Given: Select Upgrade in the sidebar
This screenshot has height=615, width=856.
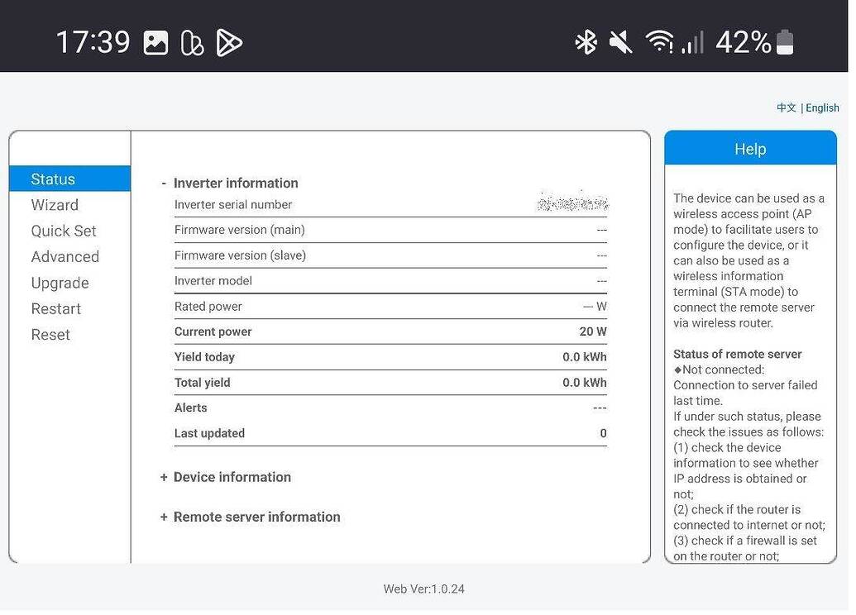Looking at the screenshot, I should point(60,284).
